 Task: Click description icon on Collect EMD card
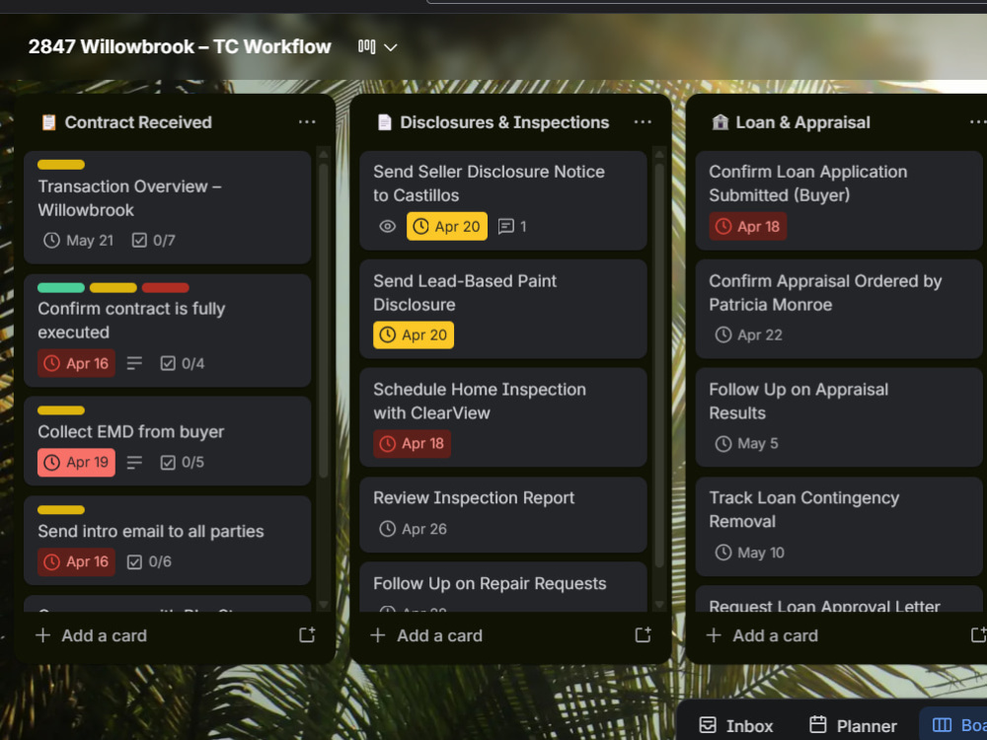[134, 463]
